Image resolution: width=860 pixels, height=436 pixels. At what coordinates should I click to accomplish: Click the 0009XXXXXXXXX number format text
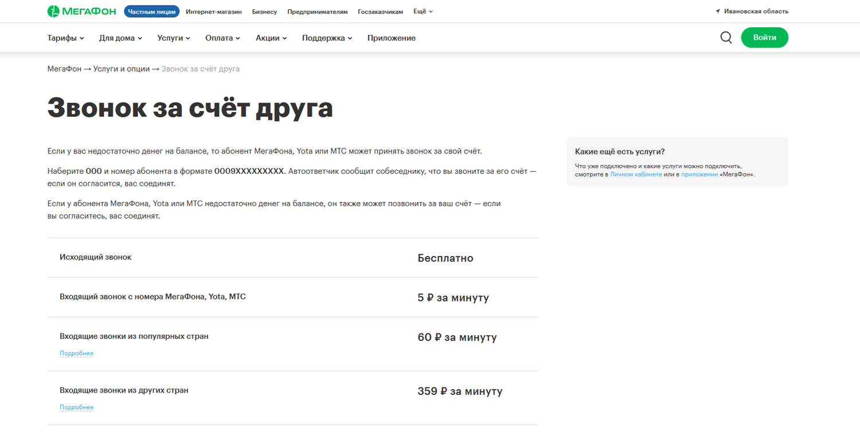coord(249,171)
